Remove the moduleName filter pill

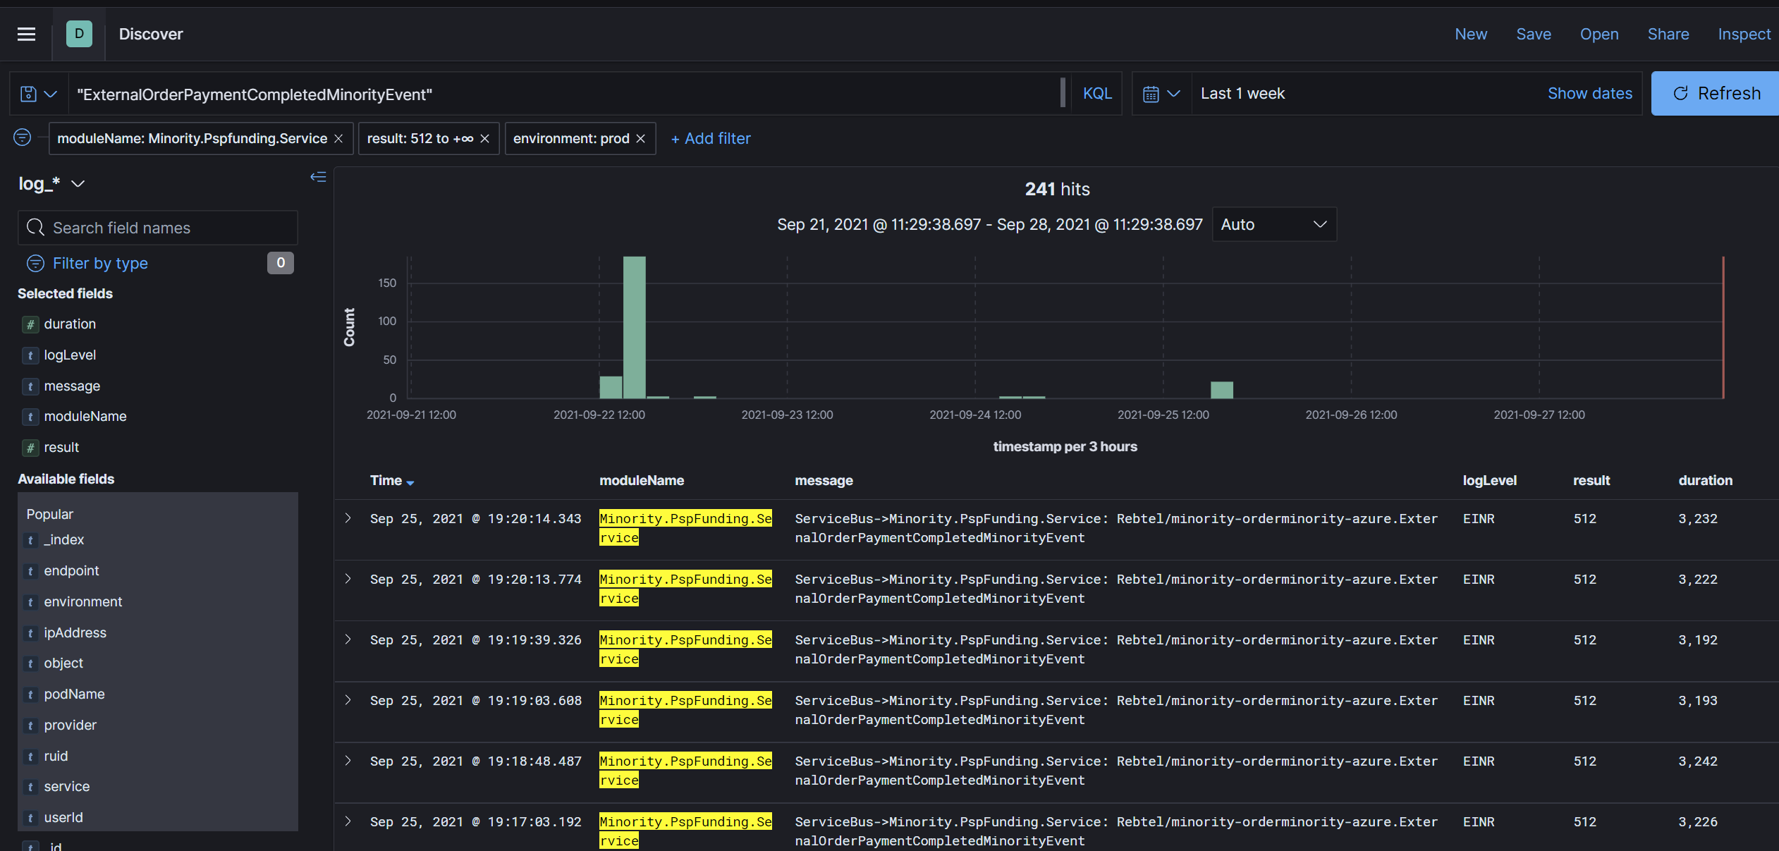(338, 139)
